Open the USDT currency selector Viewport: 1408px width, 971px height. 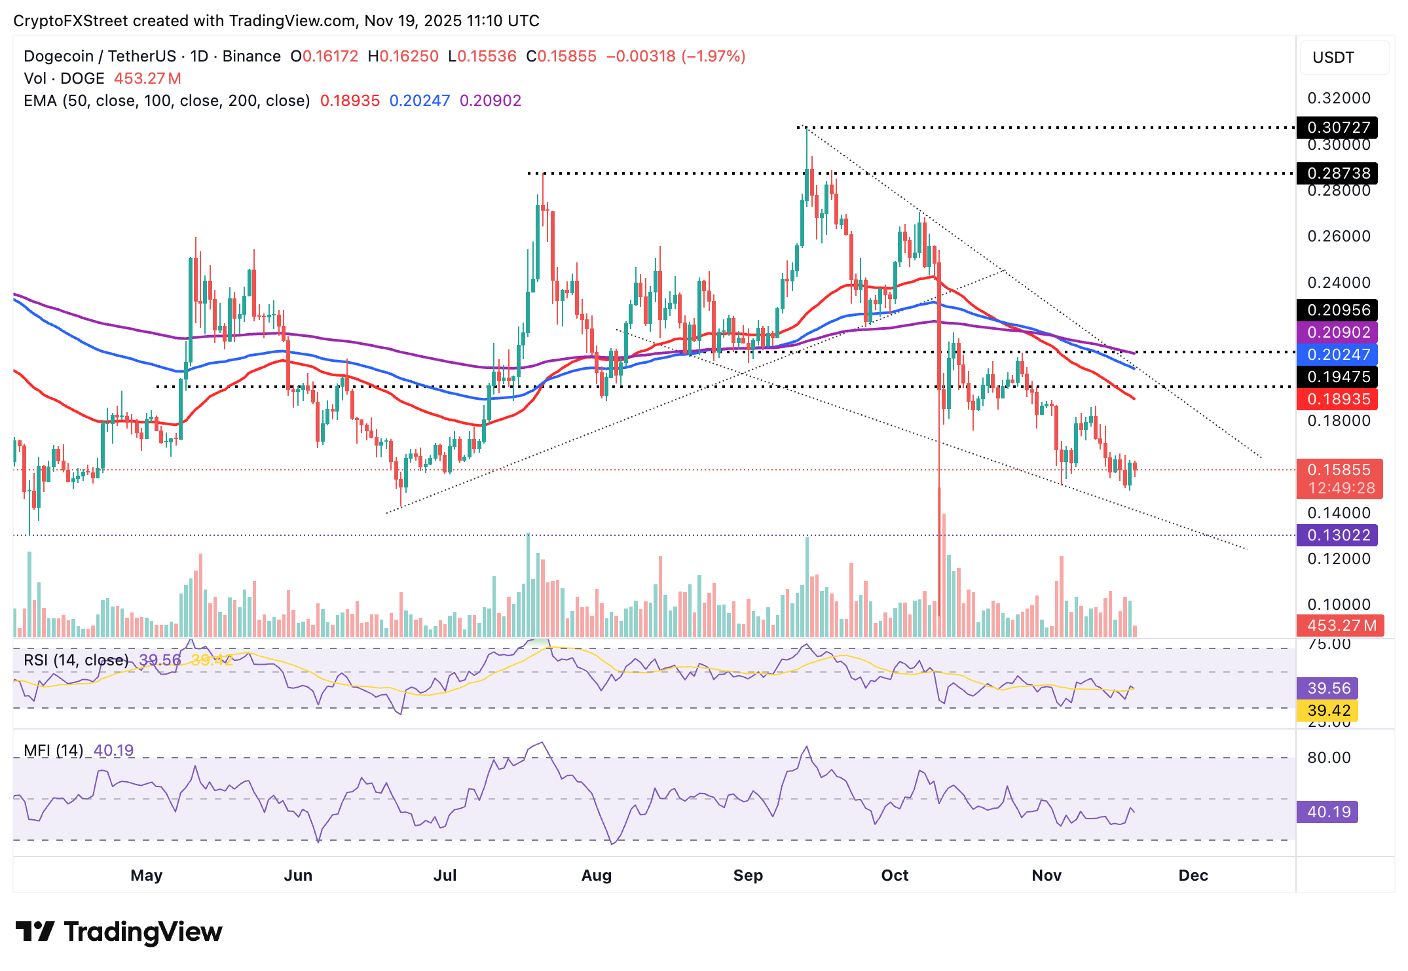tap(1333, 58)
